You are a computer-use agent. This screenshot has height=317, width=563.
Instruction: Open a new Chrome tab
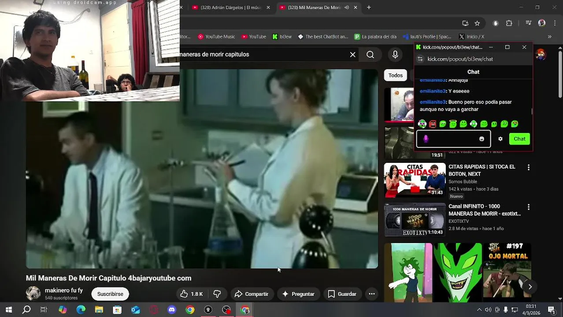(369, 7)
